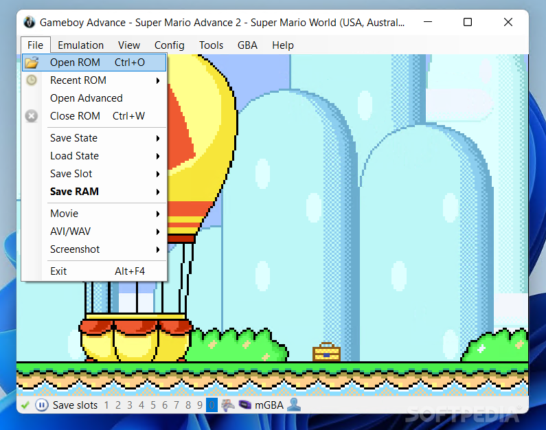Image resolution: width=546 pixels, height=430 pixels.
Task: Open the Tools menu
Action: [x=211, y=45]
